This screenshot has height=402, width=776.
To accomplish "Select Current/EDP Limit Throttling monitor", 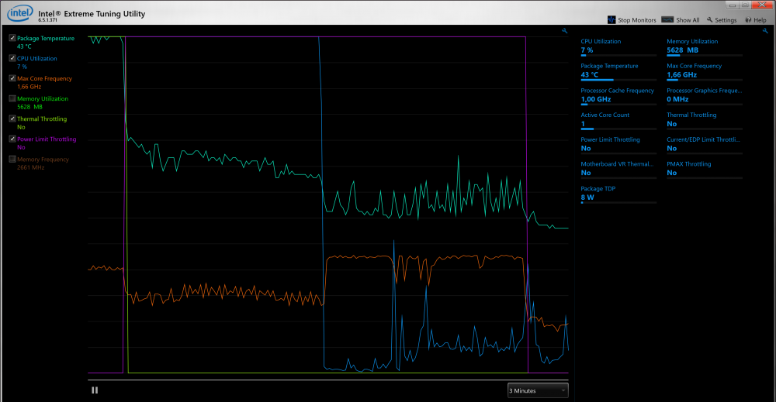I will click(x=705, y=144).
